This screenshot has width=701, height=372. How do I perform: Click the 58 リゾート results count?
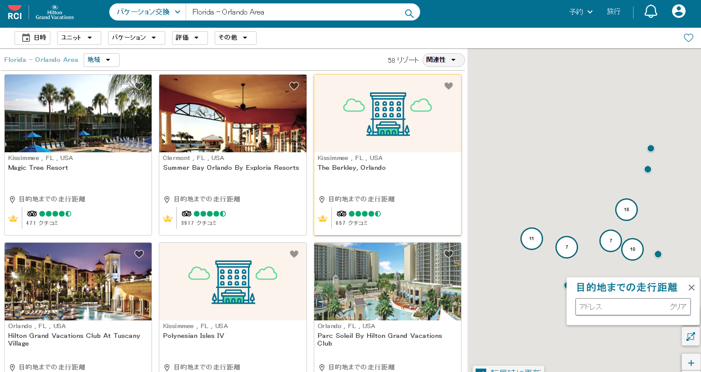tap(403, 60)
